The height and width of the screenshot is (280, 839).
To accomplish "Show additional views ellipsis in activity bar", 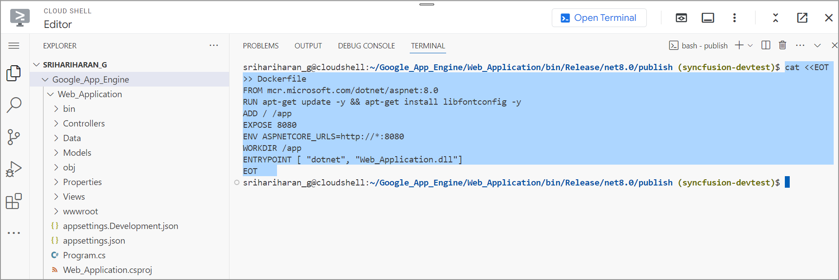I will [14, 233].
